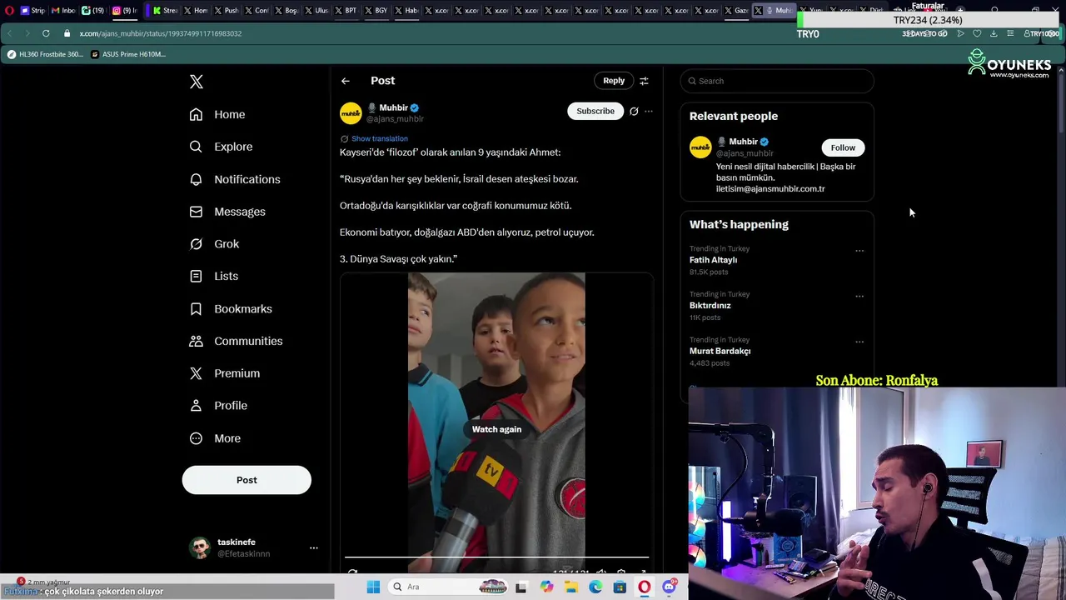
Task: Click the search magnifier icon on X
Action: point(691,81)
